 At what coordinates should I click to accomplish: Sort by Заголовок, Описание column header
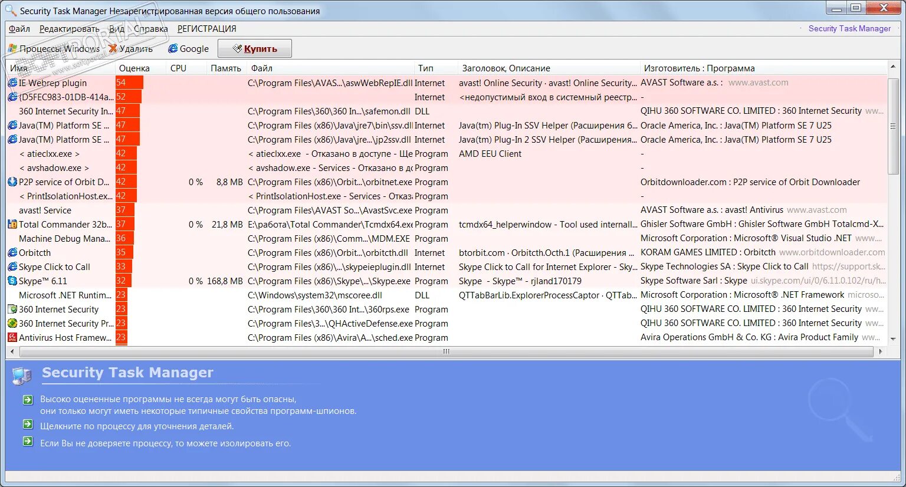pos(549,68)
